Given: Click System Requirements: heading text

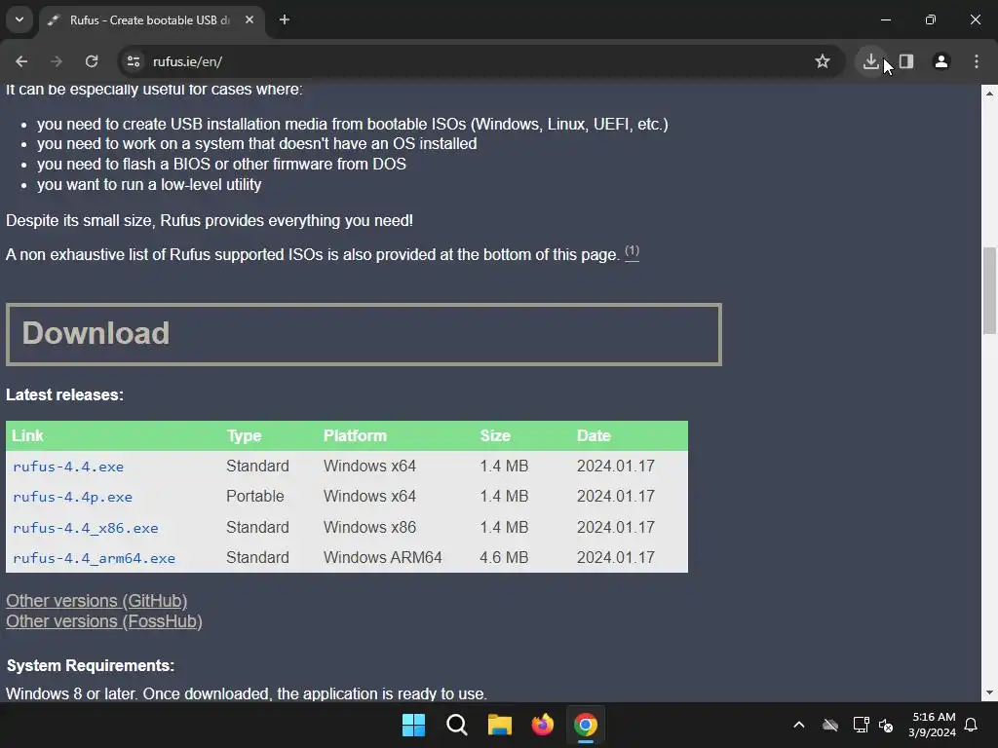Looking at the screenshot, I should [x=91, y=665].
